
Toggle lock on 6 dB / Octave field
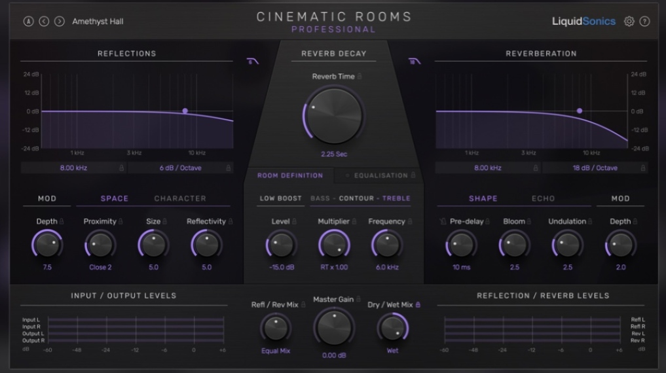(228, 168)
